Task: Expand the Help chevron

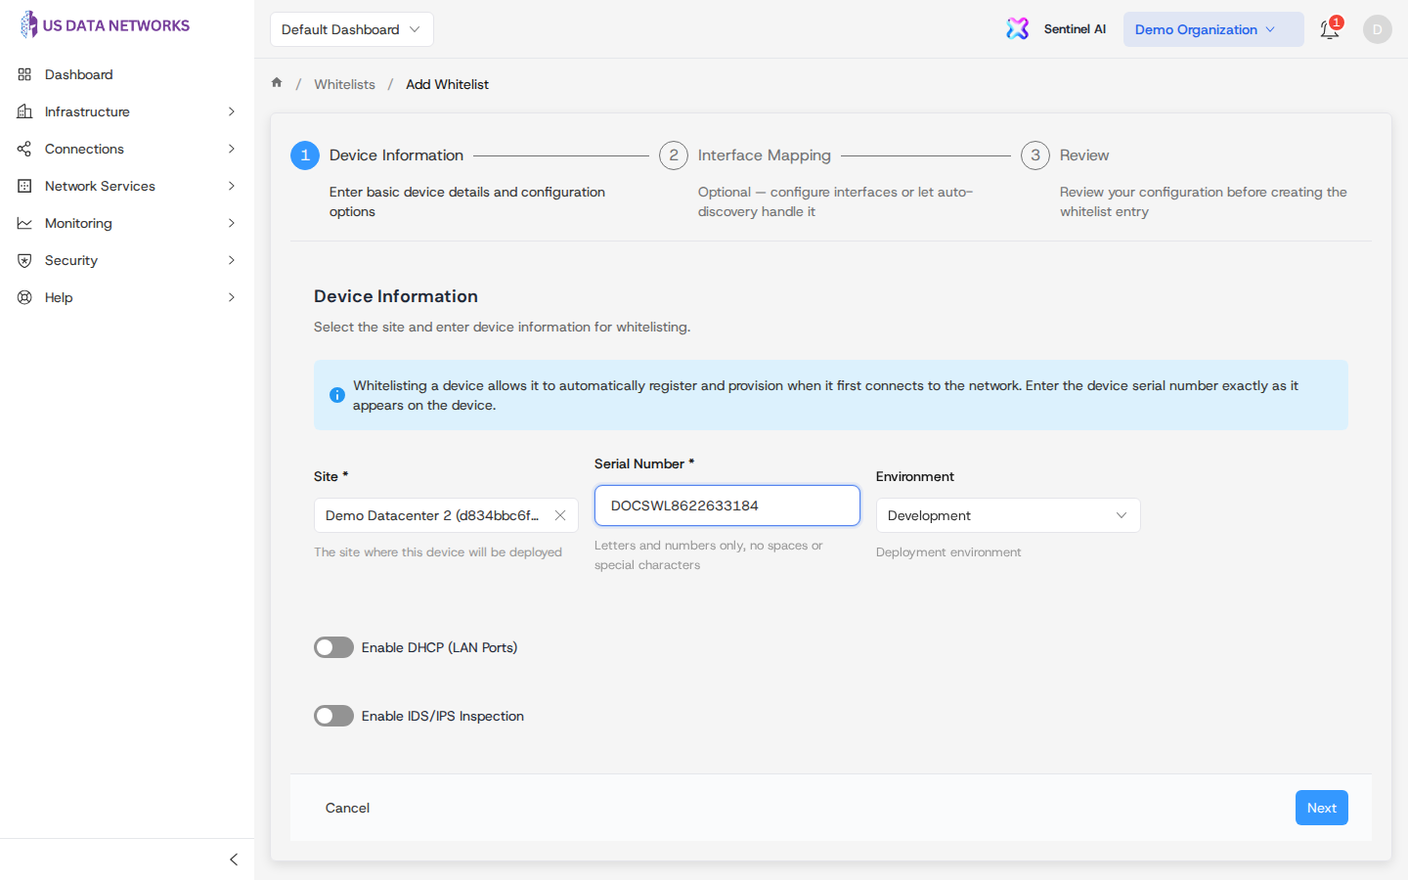Action: tap(232, 297)
